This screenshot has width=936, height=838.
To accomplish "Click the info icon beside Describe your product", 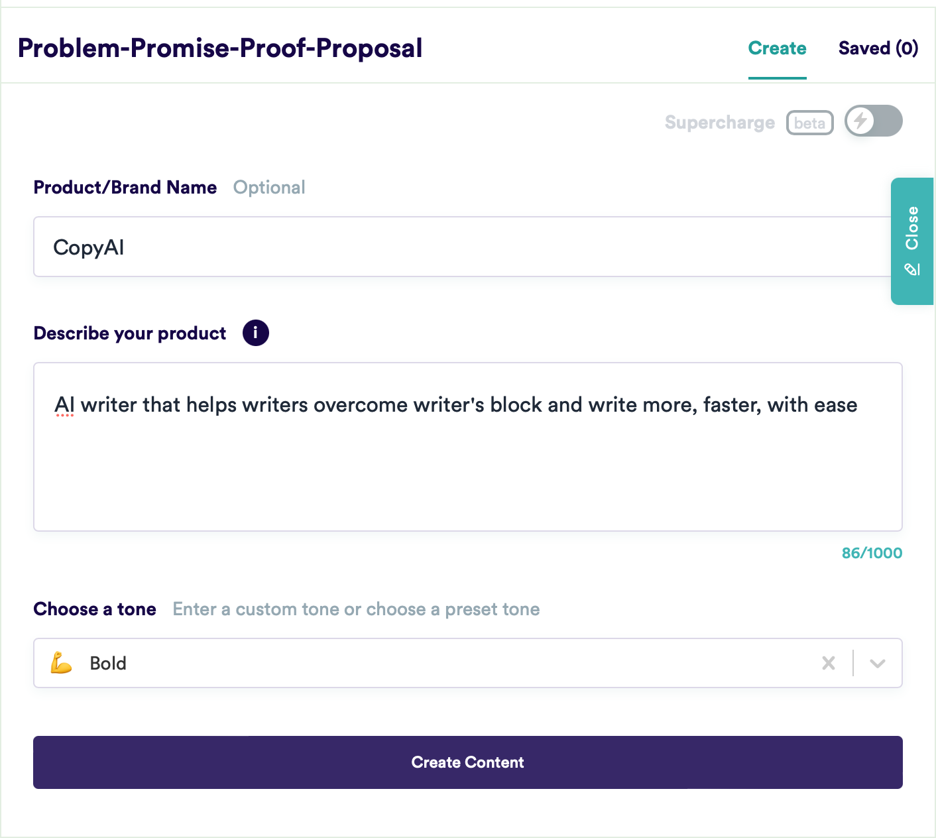I will point(255,333).
